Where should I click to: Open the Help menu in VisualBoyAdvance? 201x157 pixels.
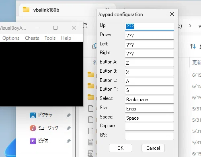point(66,38)
